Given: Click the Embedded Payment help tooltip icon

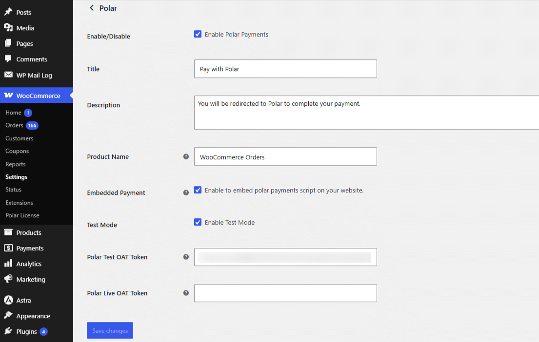Looking at the screenshot, I should (x=186, y=192).
